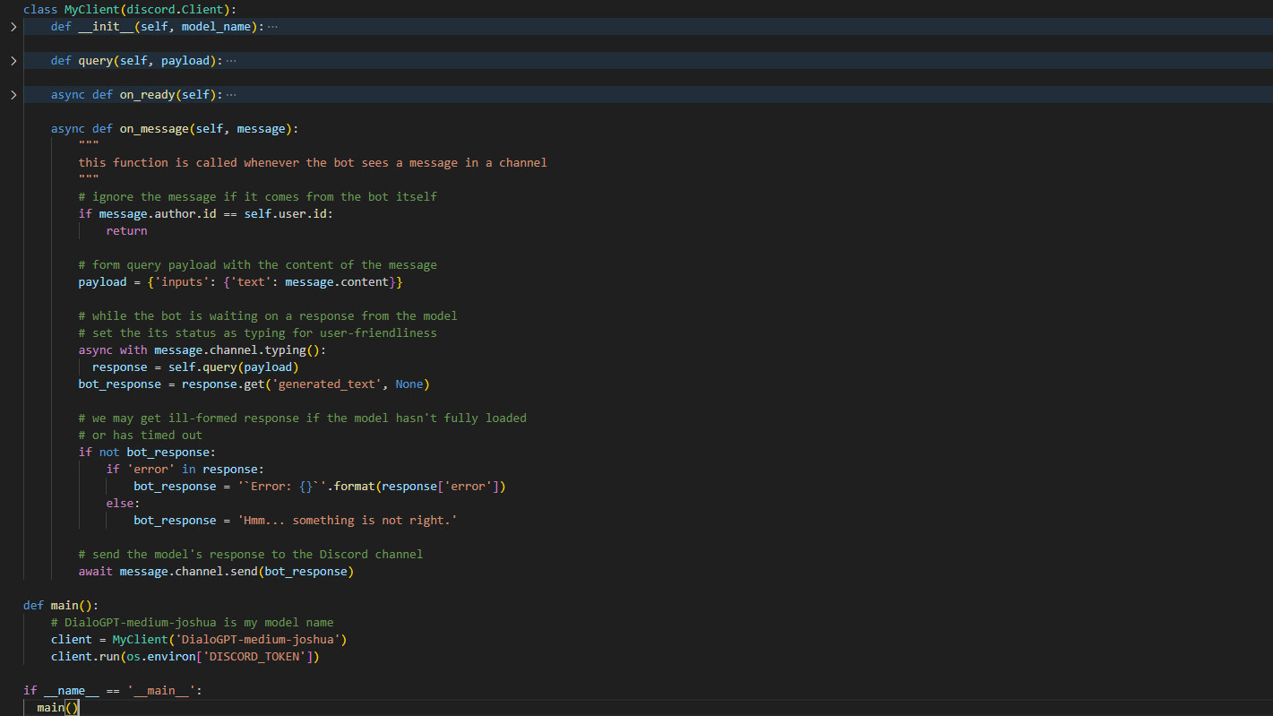Click the client.run(os.environ['DISCORD_TOKEN']) line
The height and width of the screenshot is (716, 1273).
click(185, 657)
